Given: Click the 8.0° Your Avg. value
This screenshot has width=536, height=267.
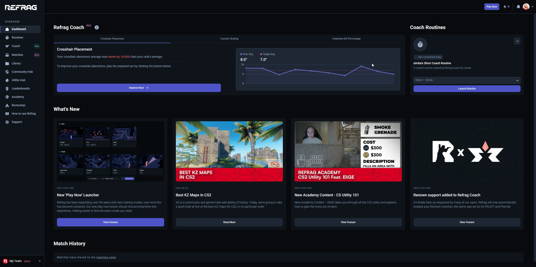Looking at the screenshot, I should [244, 60].
